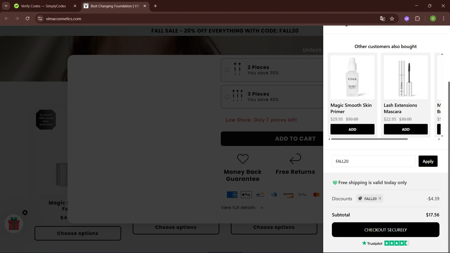
Task: Click the Magic Smooth Skin Primer thumbnail
Action: click(352, 77)
